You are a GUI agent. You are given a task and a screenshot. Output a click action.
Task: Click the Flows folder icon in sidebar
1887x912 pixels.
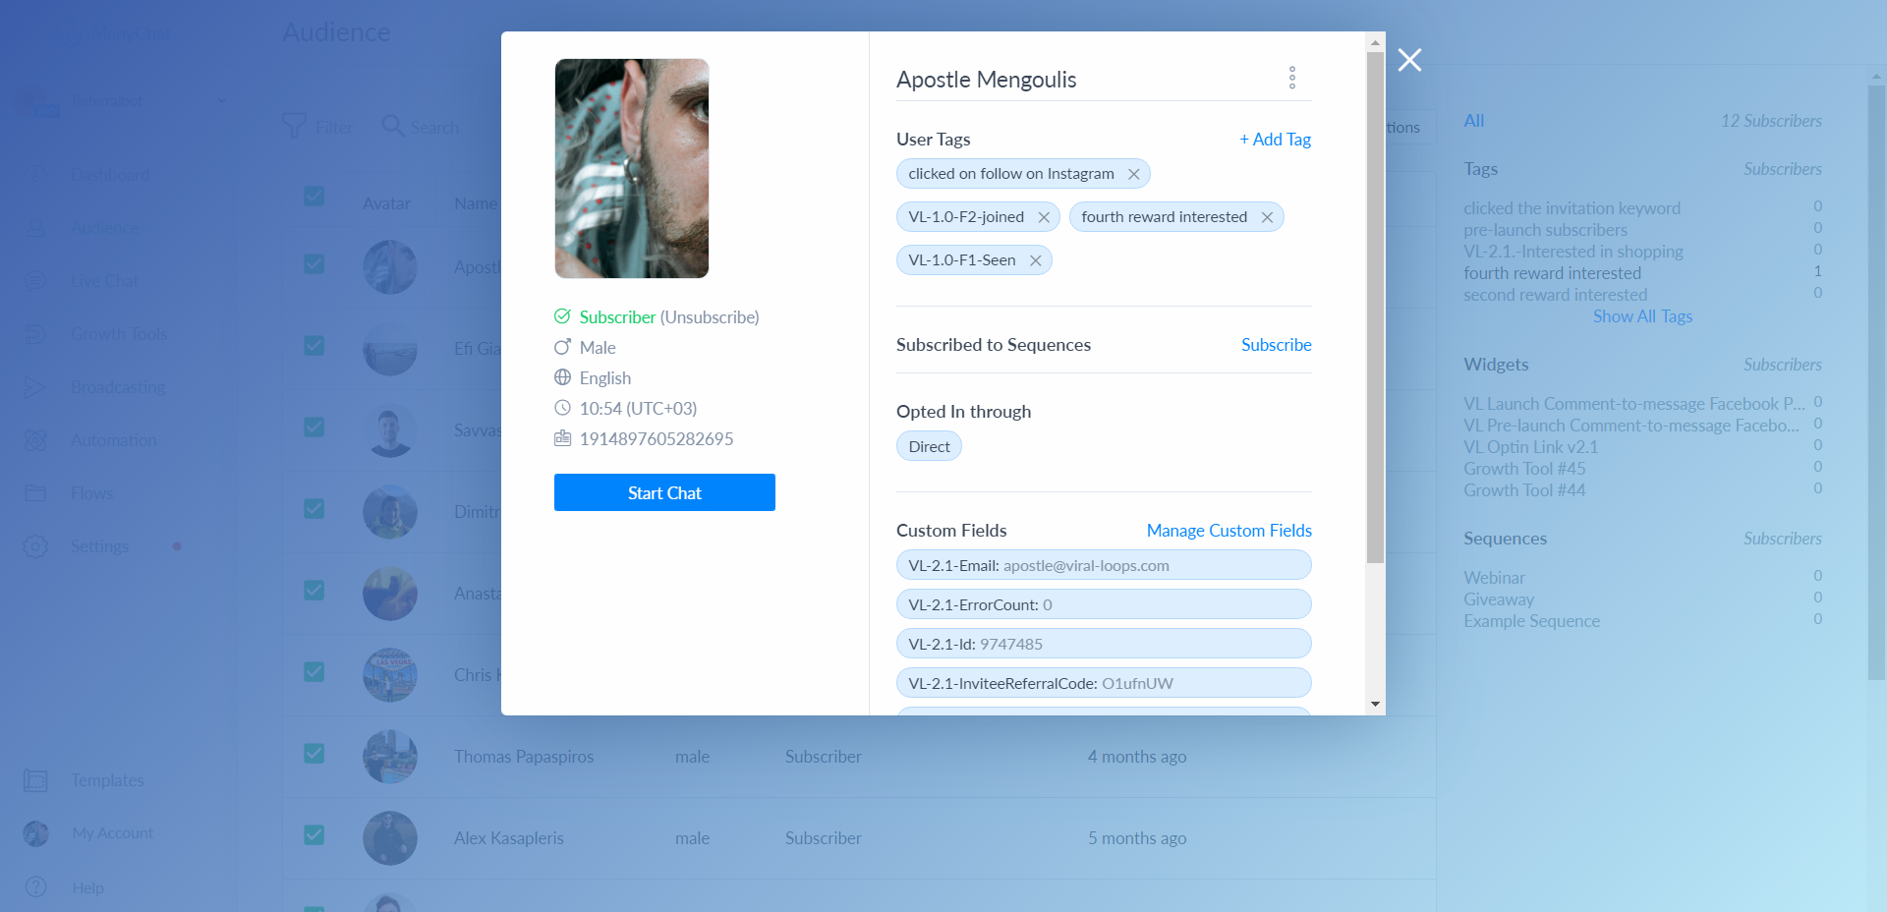(x=35, y=493)
